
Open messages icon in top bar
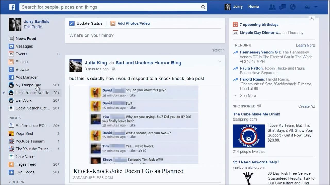point(283,7)
